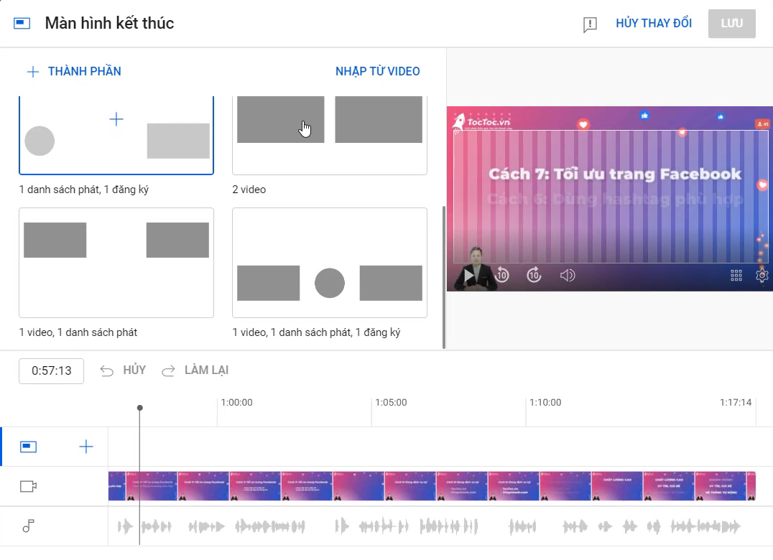Open the THÀNH PHẦN add element menu
This screenshot has width=773, height=560.
coord(74,71)
